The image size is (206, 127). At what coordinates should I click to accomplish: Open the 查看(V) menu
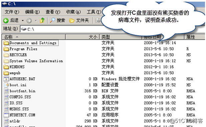pyautogui.click(x=53, y=12)
